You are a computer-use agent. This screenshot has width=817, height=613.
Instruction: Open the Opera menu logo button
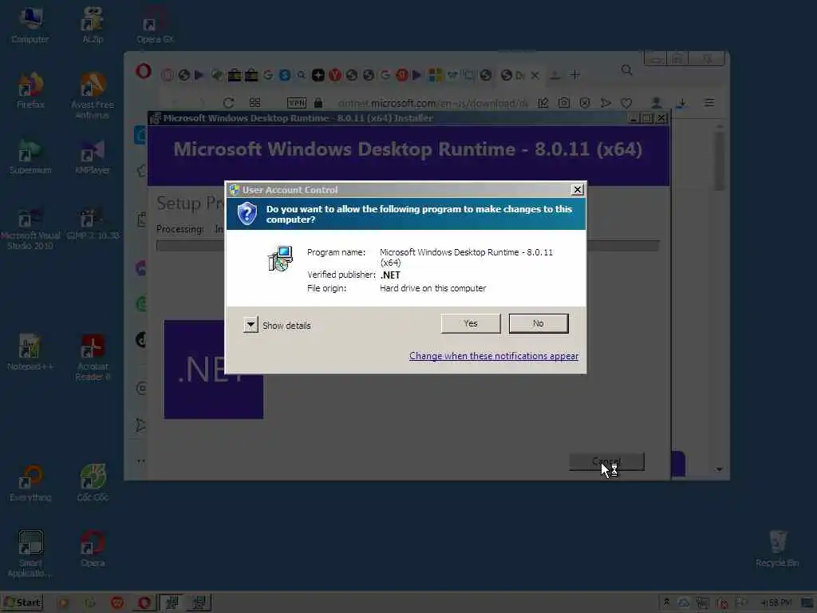(144, 71)
